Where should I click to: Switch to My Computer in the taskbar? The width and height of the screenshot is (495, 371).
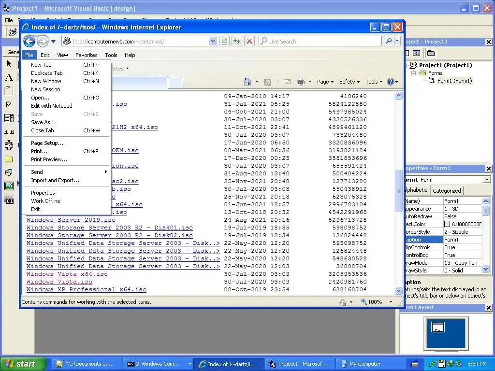click(371, 364)
